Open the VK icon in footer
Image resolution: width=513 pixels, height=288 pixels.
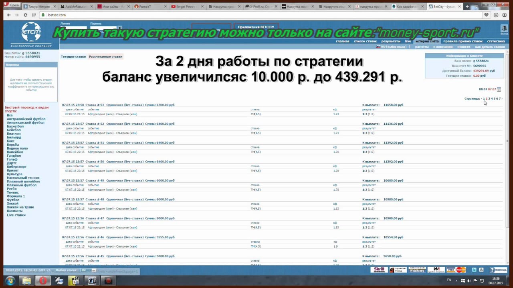[x=481, y=270]
